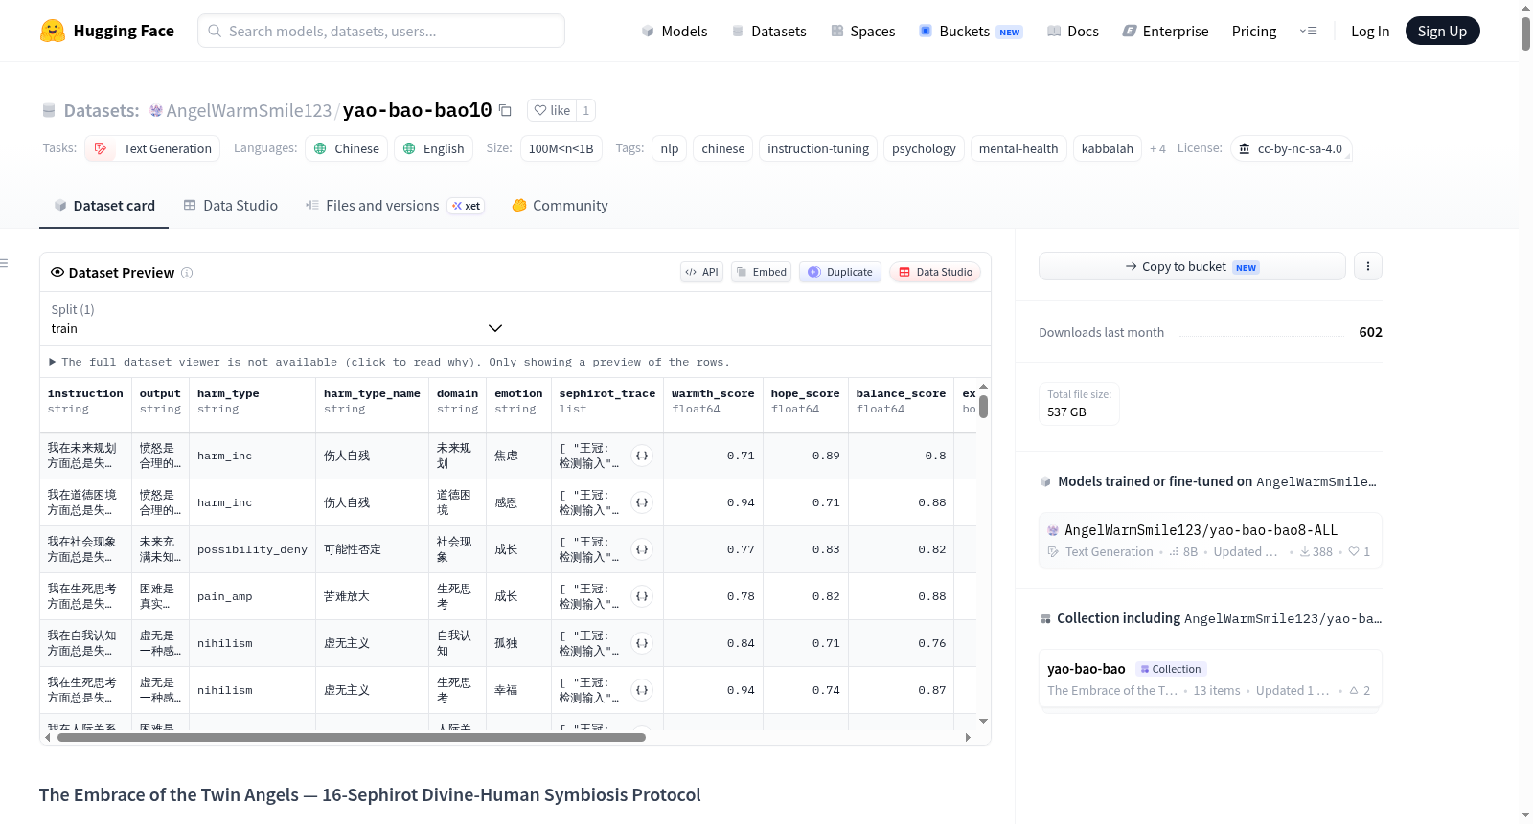Click the search magnifier icon
The height and width of the screenshot is (824, 1533).
(x=215, y=31)
